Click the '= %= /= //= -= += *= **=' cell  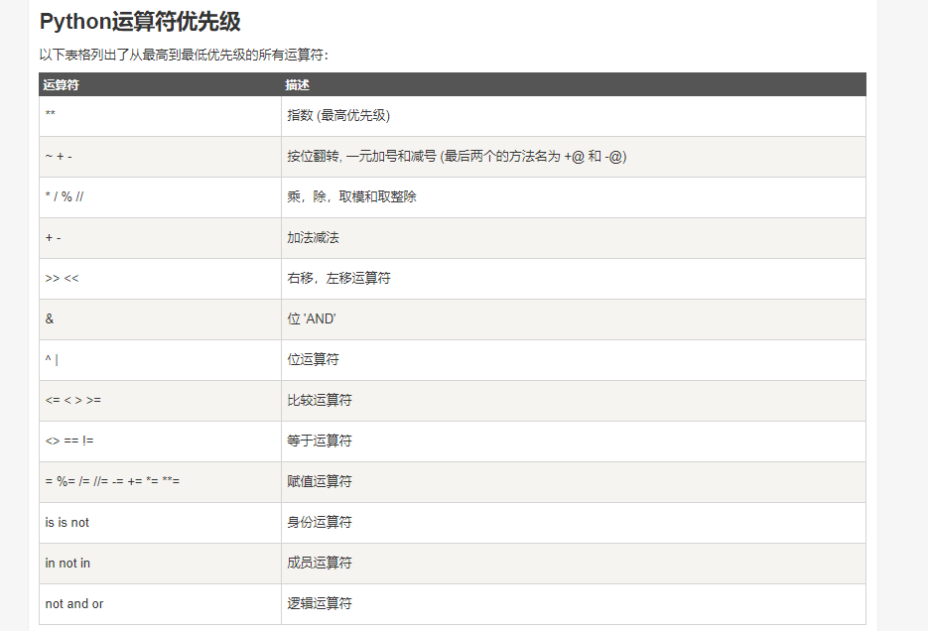pos(160,482)
